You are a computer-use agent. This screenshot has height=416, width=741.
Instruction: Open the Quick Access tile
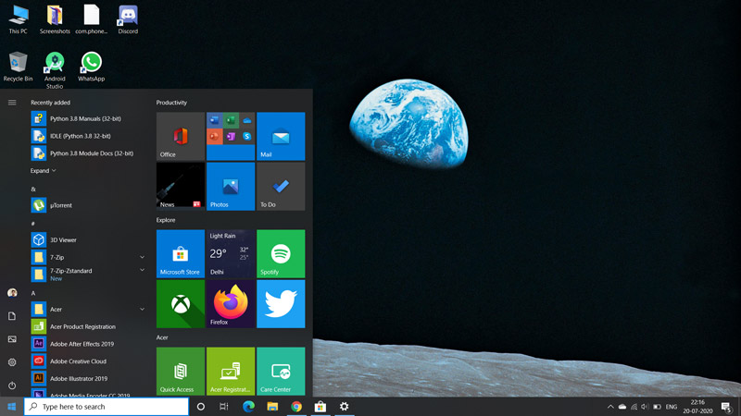181,372
